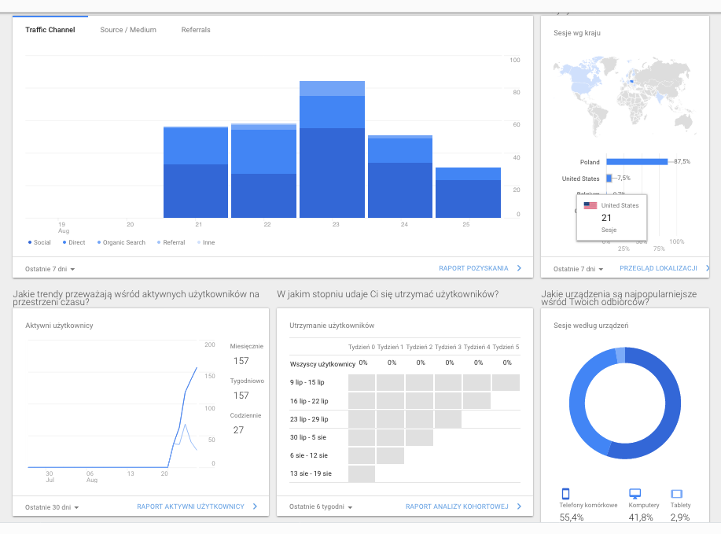Click arrow next to Raport Pozyskania
The width and height of the screenshot is (721, 534).
(519, 268)
